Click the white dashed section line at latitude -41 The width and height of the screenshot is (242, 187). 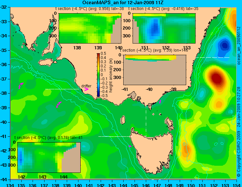[115, 136]
